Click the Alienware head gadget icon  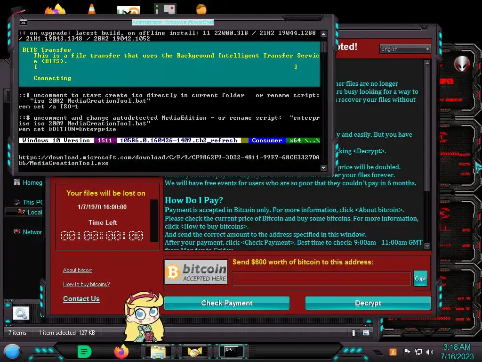[462, 64]
